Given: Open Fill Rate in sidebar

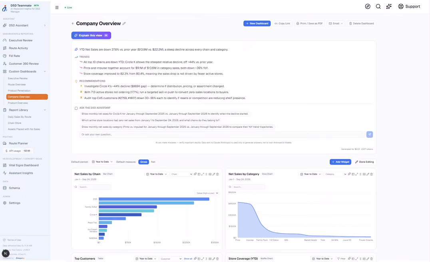Looking at the screenshot, I should pos(14,56).
